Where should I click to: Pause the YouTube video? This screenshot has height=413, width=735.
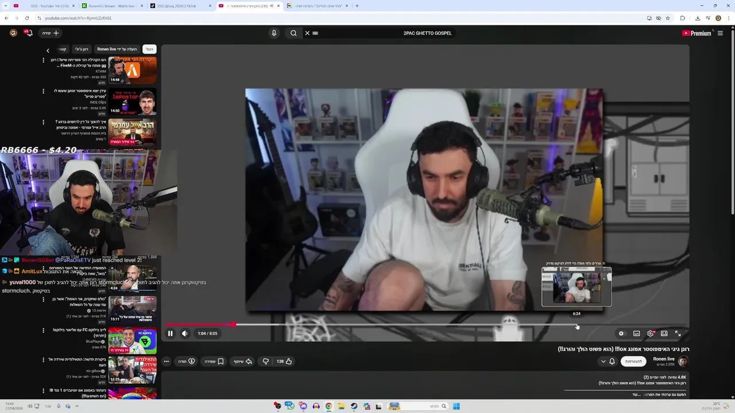(x=170, y=333)
